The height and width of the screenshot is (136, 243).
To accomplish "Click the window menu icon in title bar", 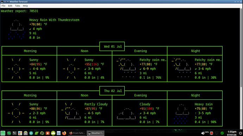I will (x=2, y=2).
